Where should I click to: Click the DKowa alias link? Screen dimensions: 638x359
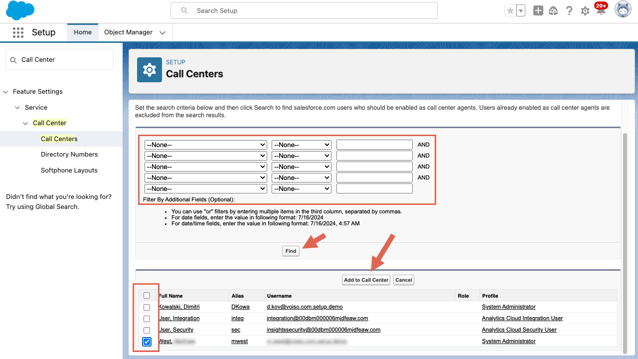click(240, 307)
